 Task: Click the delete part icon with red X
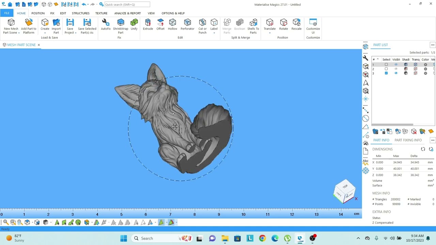coord(414,132)
